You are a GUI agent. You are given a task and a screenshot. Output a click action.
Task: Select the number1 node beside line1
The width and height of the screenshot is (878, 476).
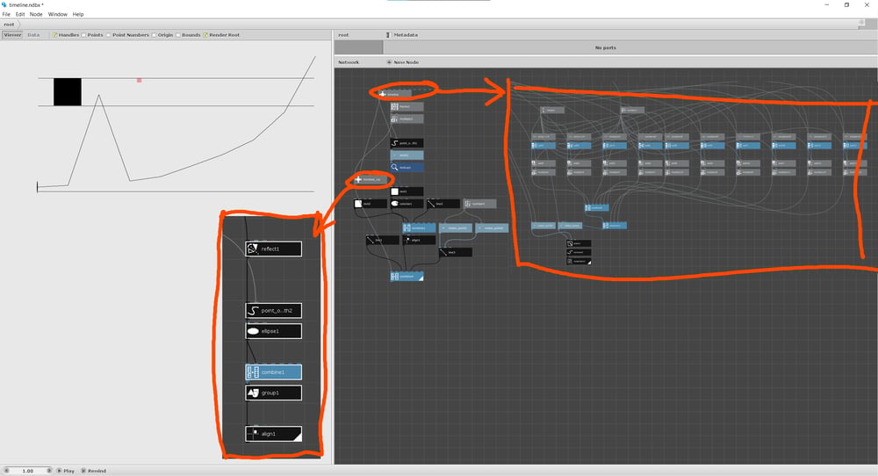pyautogui.click(x=479, y=204)
